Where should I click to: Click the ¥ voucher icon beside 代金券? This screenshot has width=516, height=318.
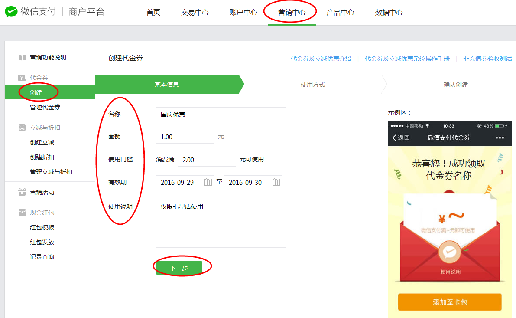coord(22,78)
